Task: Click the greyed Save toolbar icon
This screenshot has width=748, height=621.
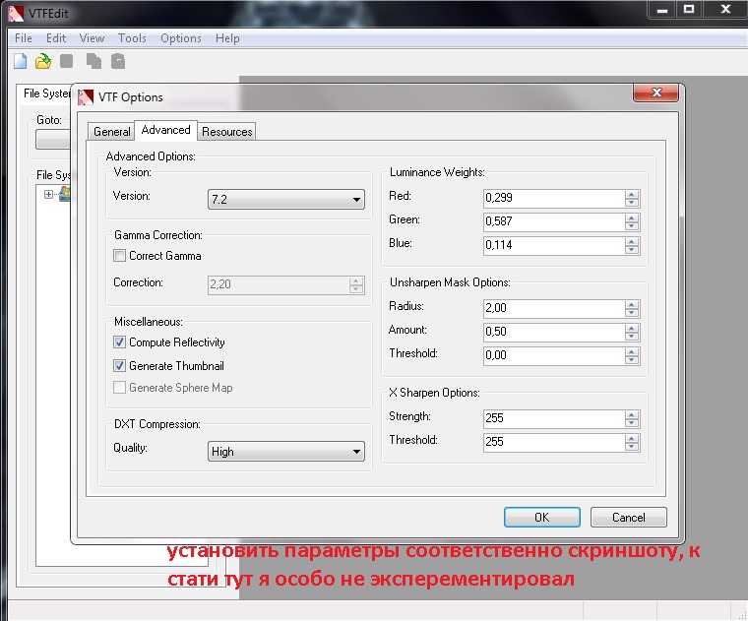Action: tap(66, 61)
